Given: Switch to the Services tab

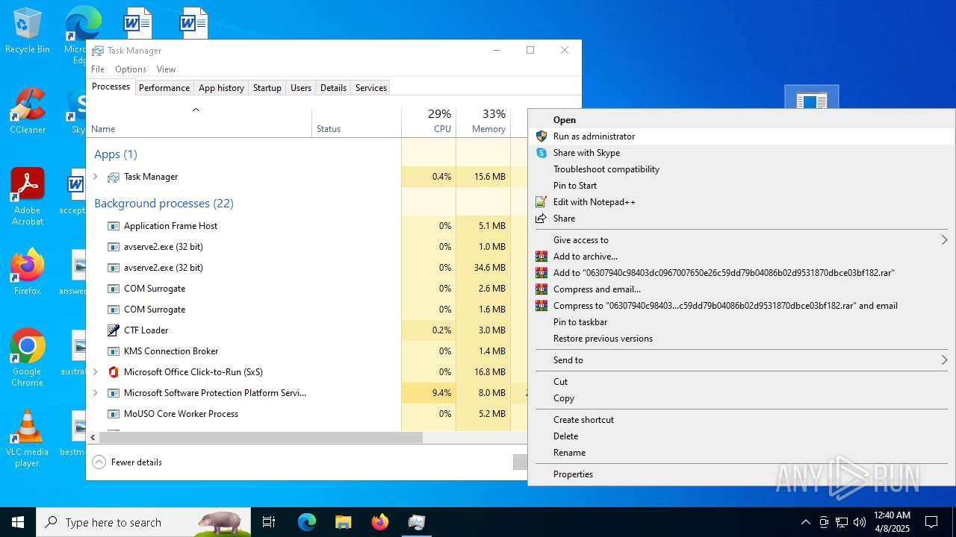Looking at the screenshot, I should (x=371, y=88).
